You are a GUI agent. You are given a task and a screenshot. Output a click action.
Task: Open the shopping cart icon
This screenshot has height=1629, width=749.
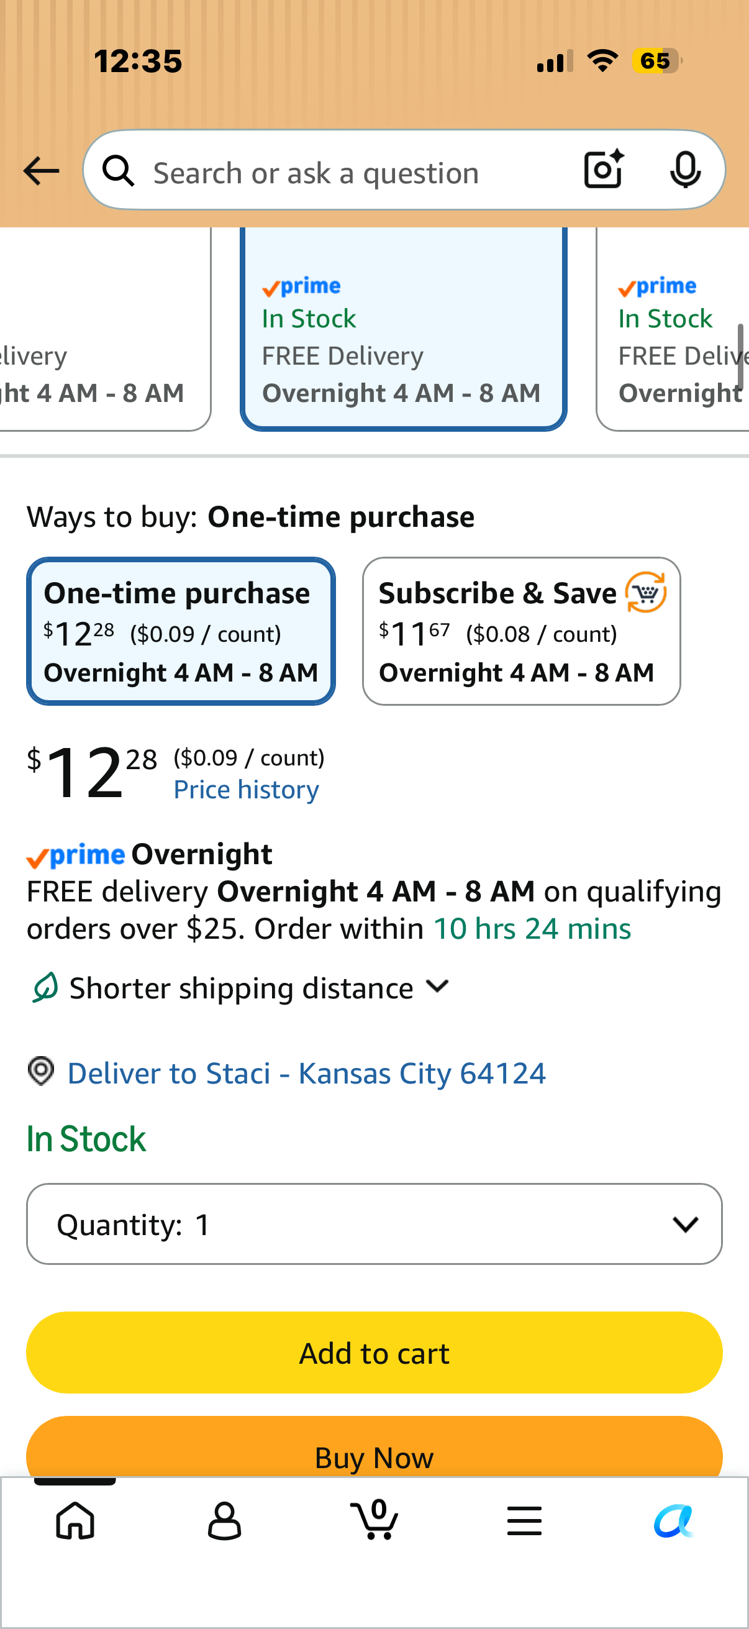click(x=374, y=1519)
